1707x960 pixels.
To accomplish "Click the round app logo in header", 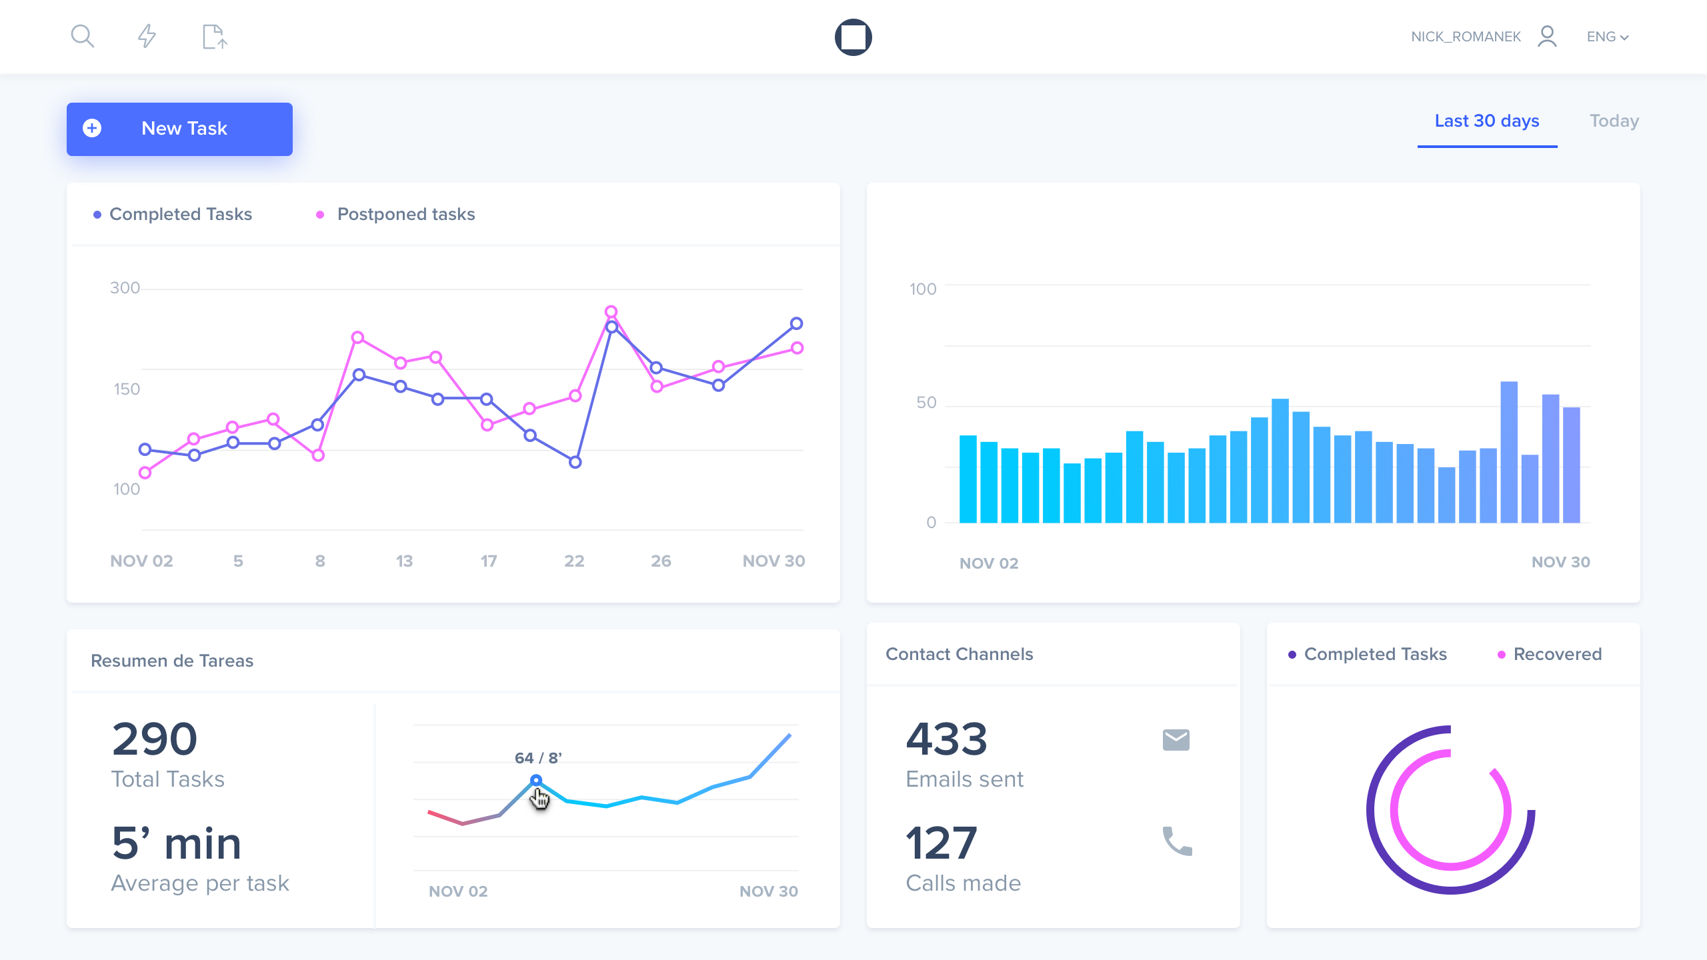I will [x=853, y=37].
